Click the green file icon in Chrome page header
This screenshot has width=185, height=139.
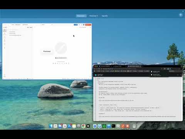pyautogui.click(x=96, y=75)
